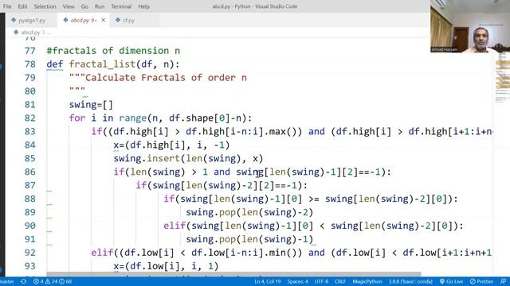Screen dimensions: 510x286
Task: Click 'range' in the for loop line
Action: [133, 118]
